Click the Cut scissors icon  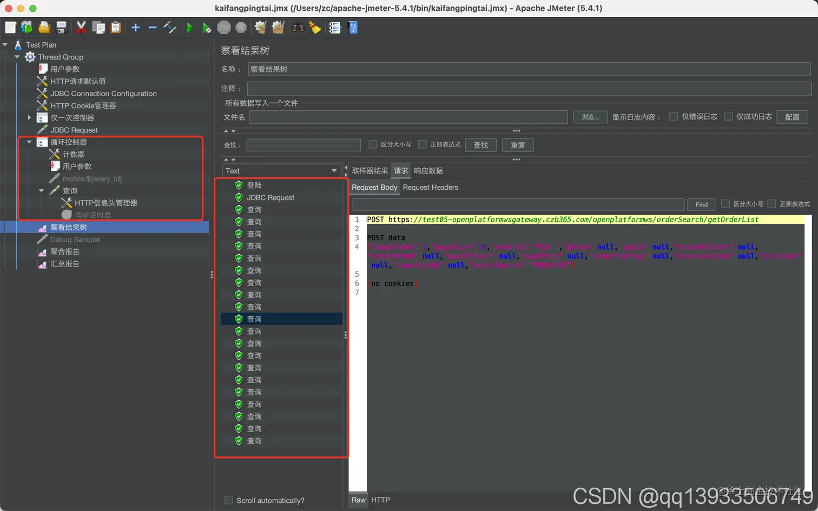81,27
